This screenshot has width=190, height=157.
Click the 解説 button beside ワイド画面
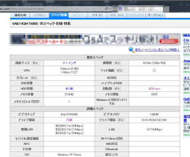pos(120,71)
